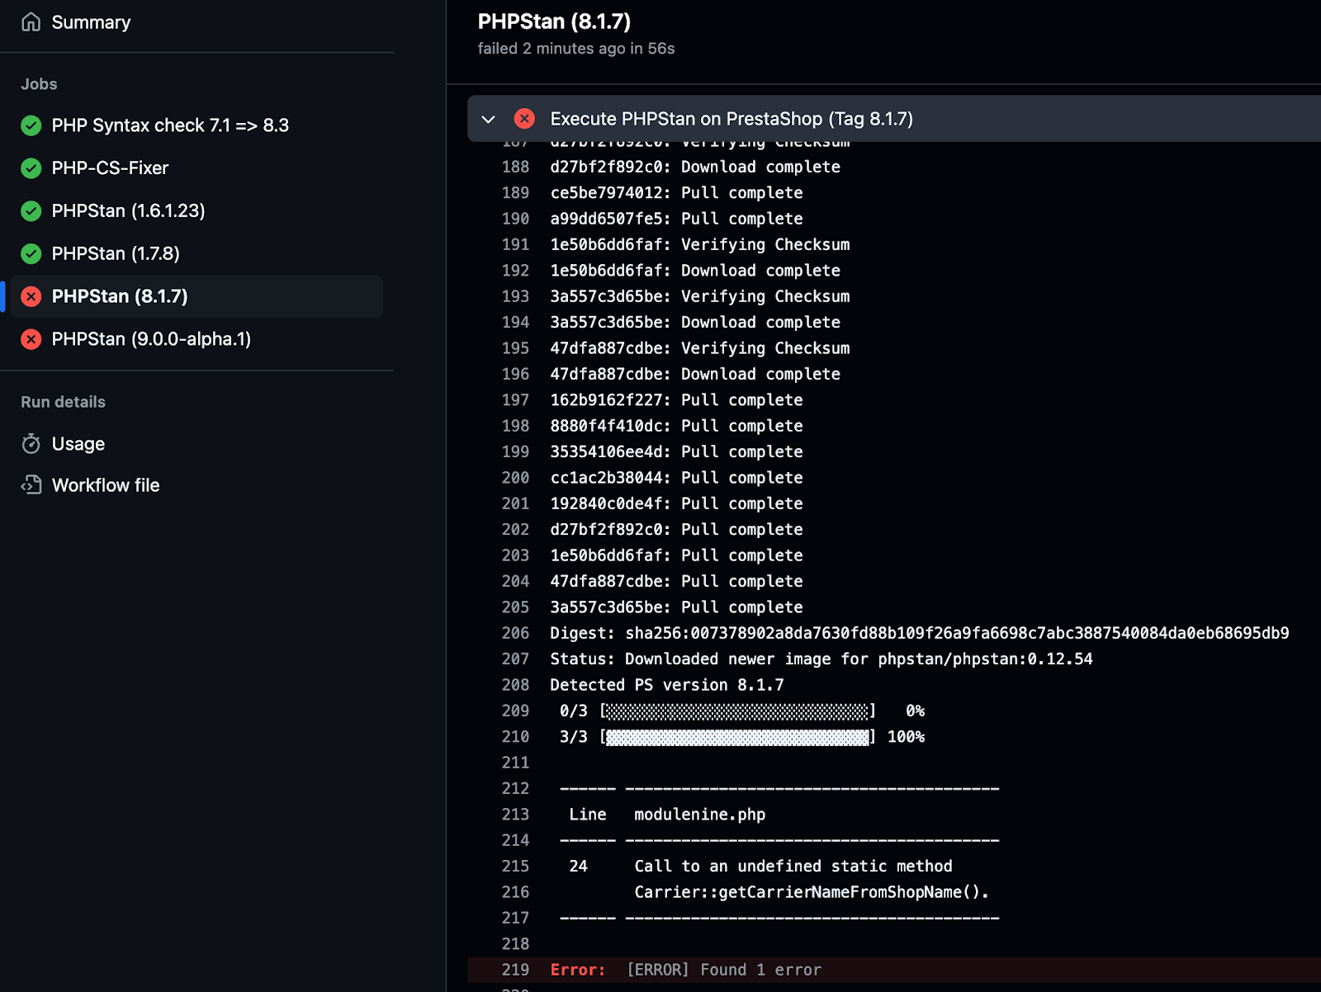
Task: Click the '[ERROR] Found 1 error' message
Action: (724, 970)
